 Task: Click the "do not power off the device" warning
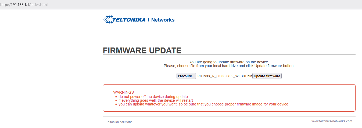coord(153,97)
